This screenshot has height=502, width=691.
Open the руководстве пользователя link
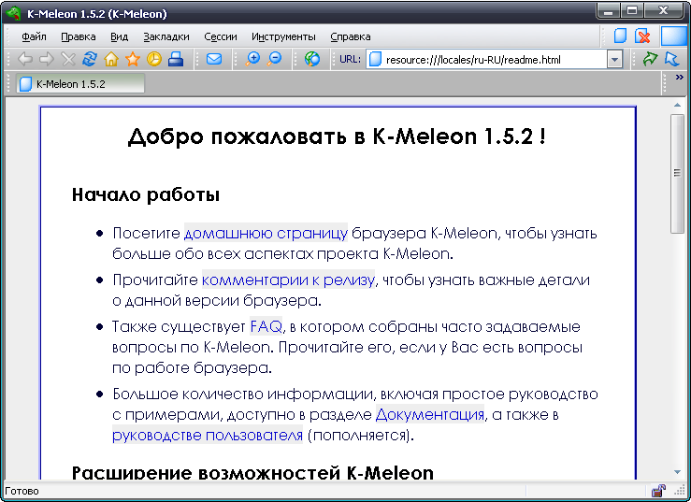208,435
